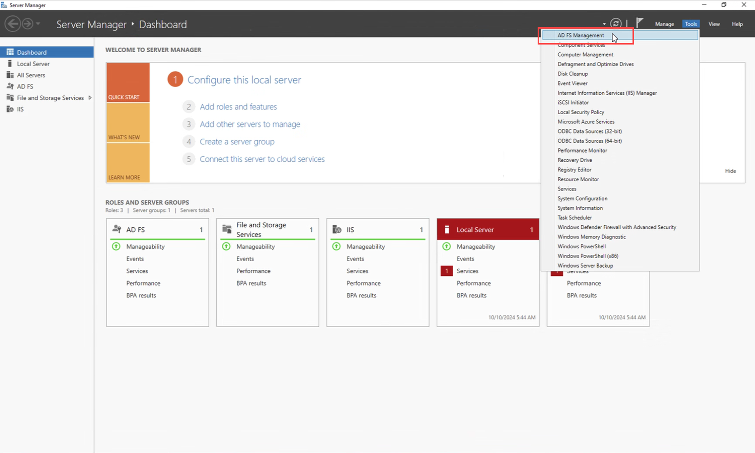Click the Dashboard sidebar icon
Screen dimensions: 755x453
tap(10, 52)
